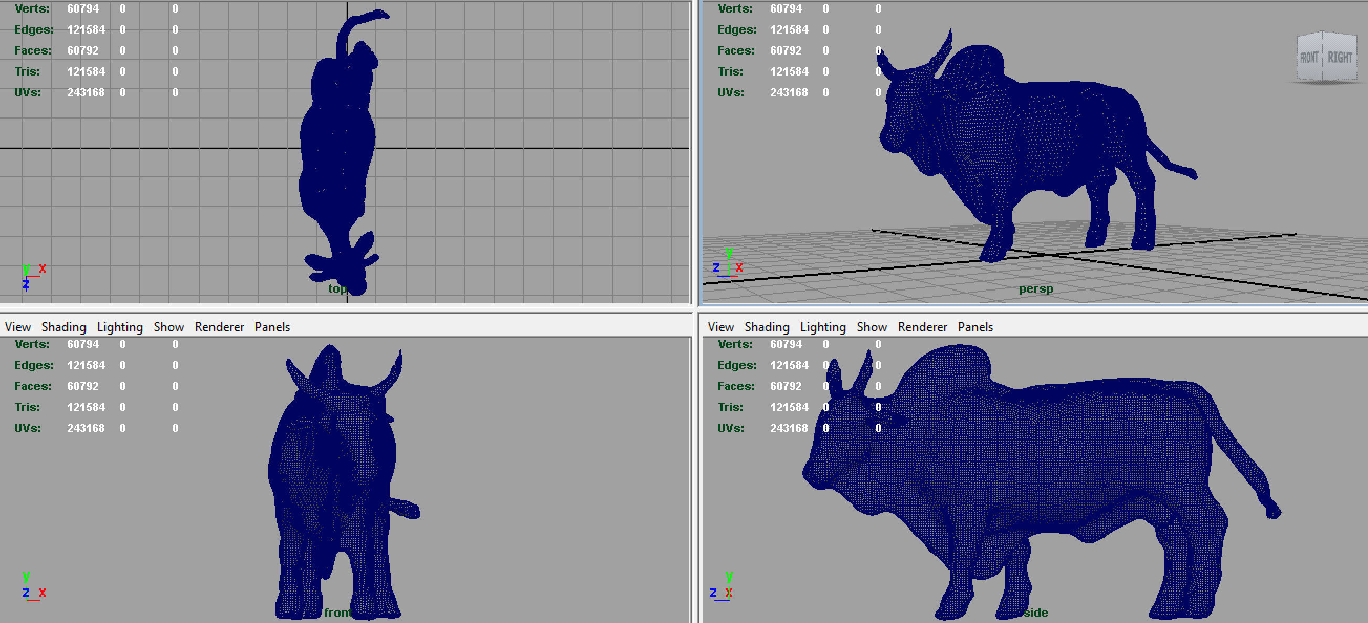The width and height of the screenshot is (1368, 623).
Task: Open the Show menu of the front panel
Action: tap(169, 327)
